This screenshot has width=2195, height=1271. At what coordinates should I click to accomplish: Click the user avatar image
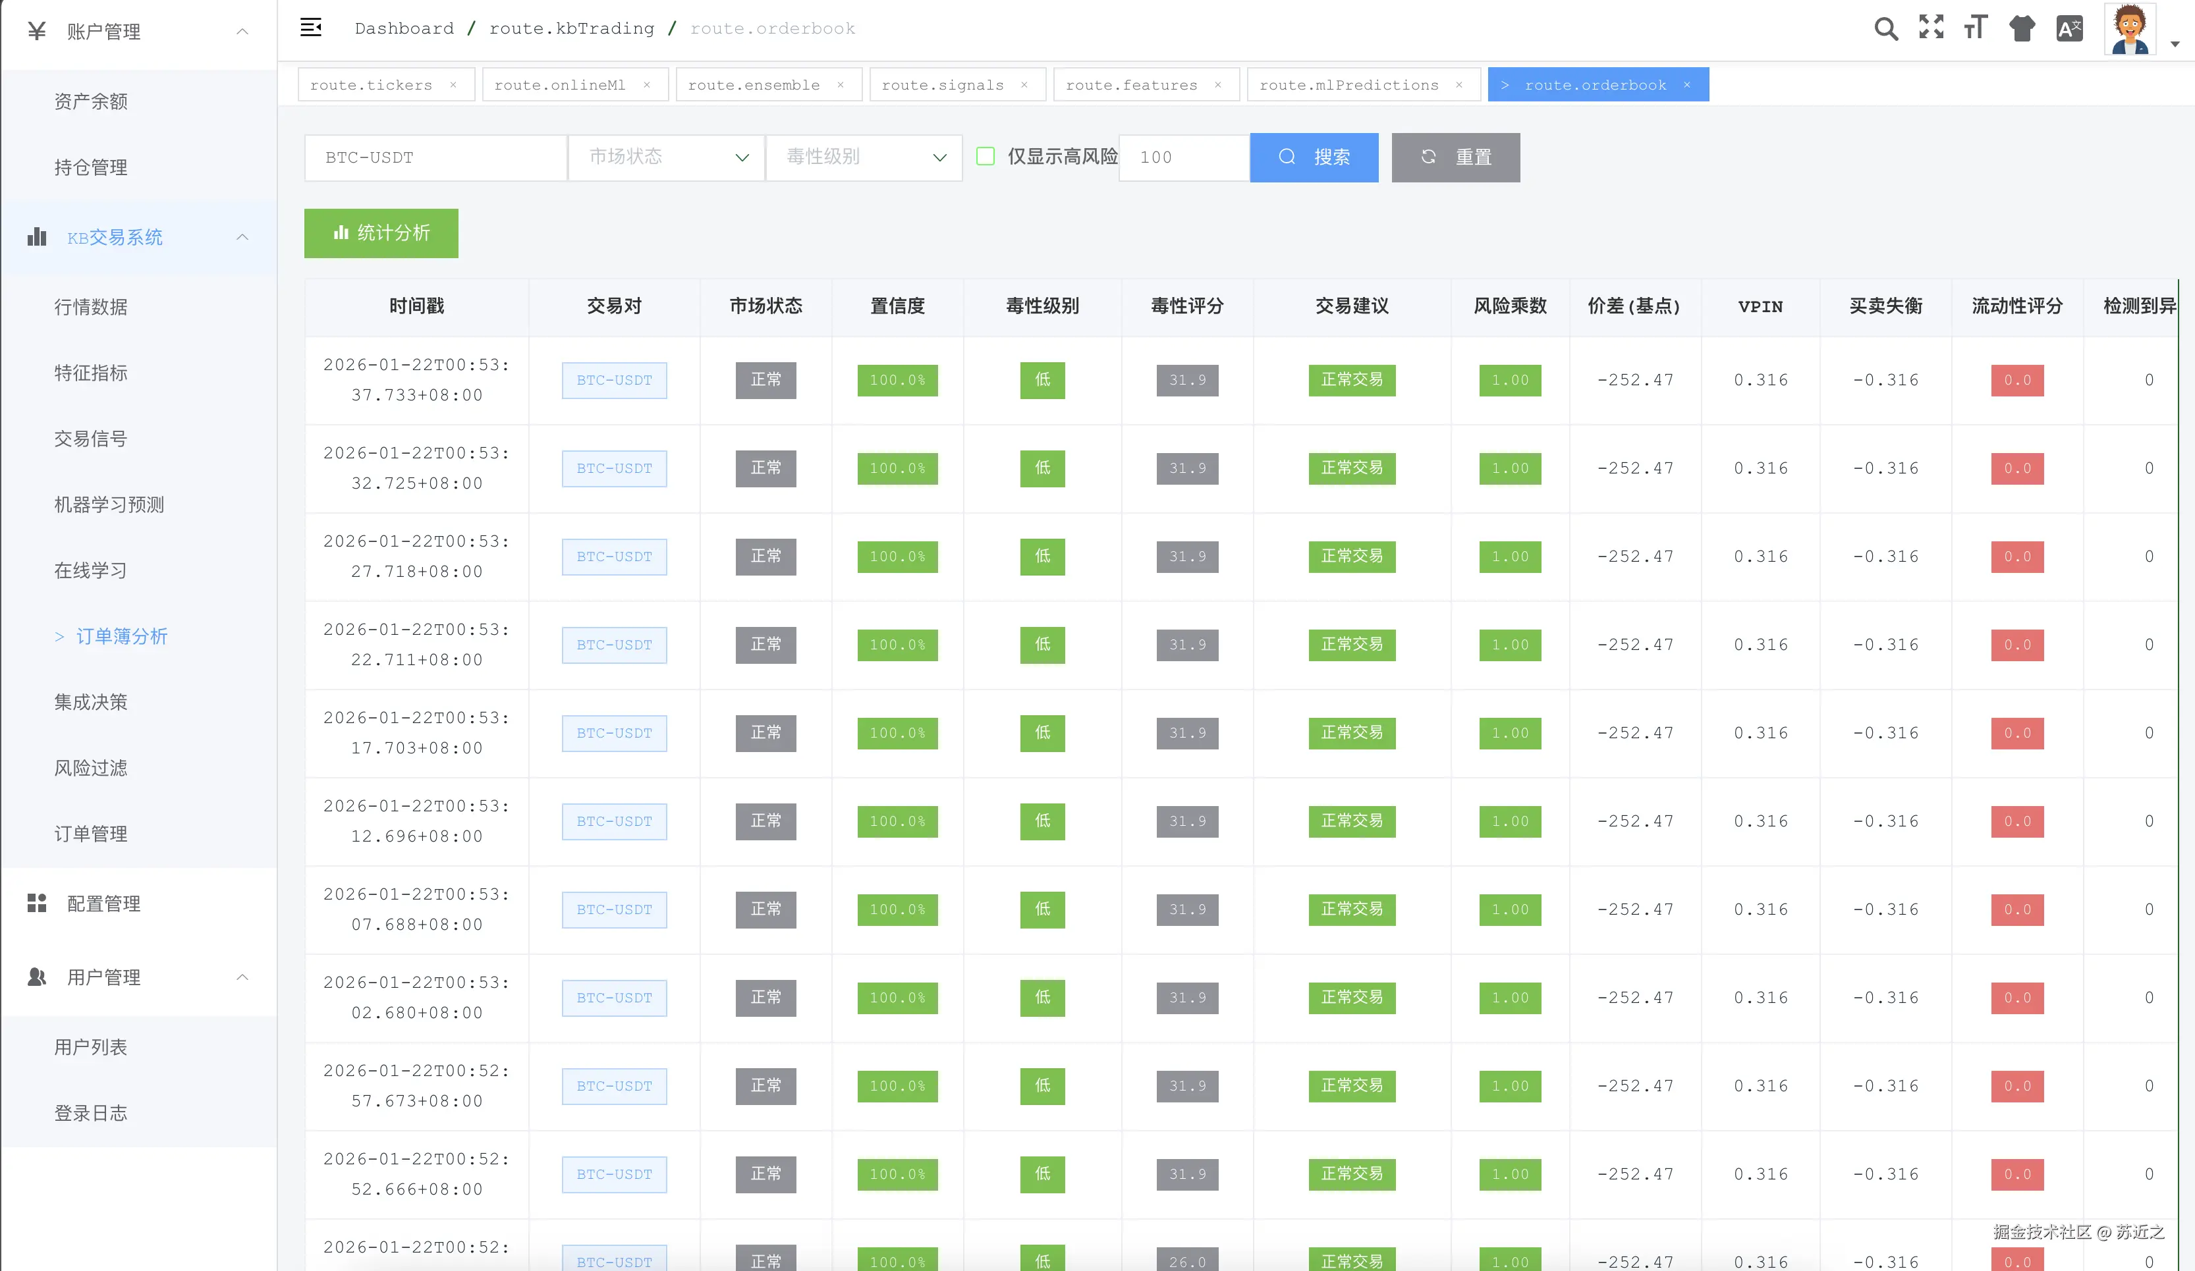[2129, 29]
